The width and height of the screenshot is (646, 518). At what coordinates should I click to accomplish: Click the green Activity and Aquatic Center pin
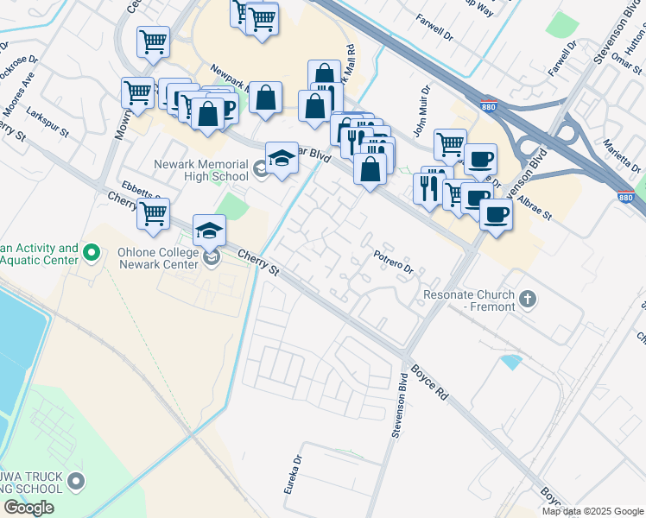[92, 252]
